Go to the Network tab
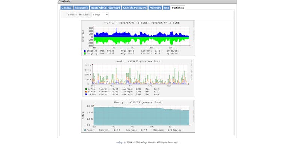 point(155,8)
